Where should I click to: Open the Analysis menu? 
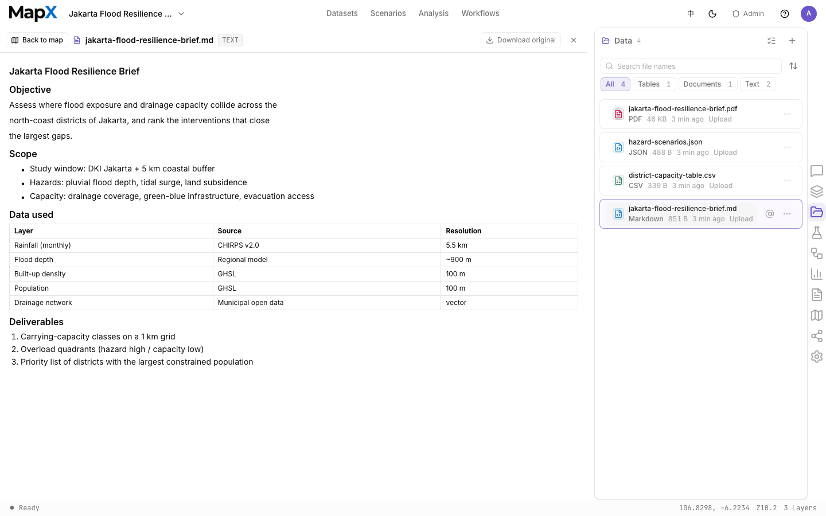pyautogui.click(x=434, y=13)
